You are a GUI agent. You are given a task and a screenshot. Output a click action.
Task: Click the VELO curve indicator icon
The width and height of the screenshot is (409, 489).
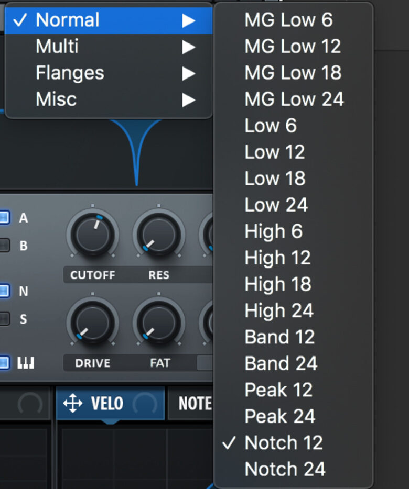[x=145, y=403]
